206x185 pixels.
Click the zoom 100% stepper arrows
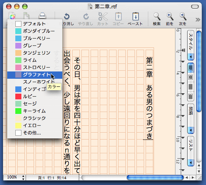pos(23,177)
